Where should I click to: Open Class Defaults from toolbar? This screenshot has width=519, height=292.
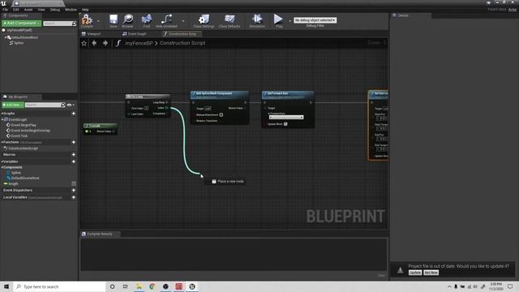point(229,20)
